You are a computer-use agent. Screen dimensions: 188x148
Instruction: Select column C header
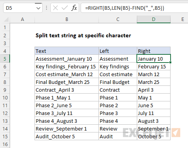[x=118, y=19]
